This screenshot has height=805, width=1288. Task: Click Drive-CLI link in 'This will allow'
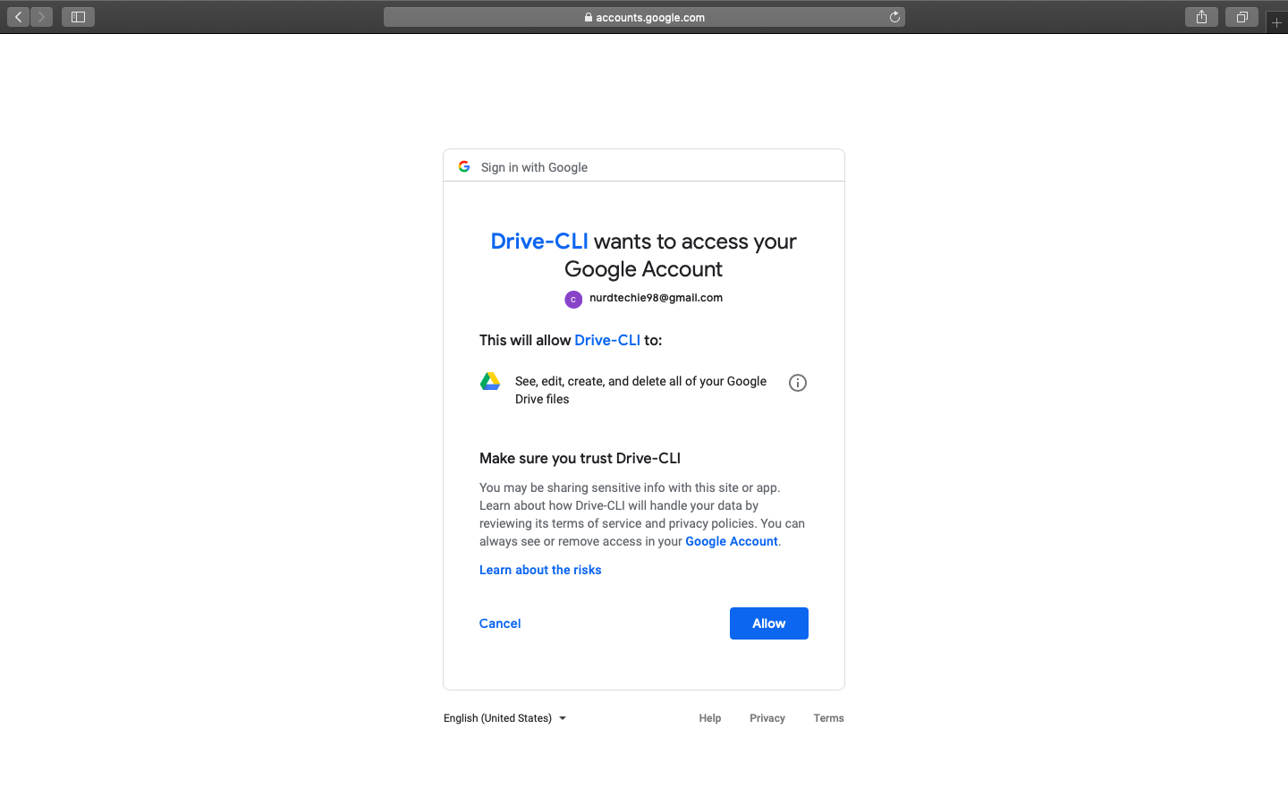(607, 340)
